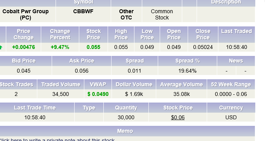Click the +9.47% change value
Image resolution: width=265 pixels, height=141 pixels.
click(x=60, y=47)
